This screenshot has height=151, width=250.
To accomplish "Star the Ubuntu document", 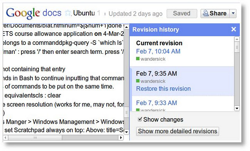I will (68, 13).
